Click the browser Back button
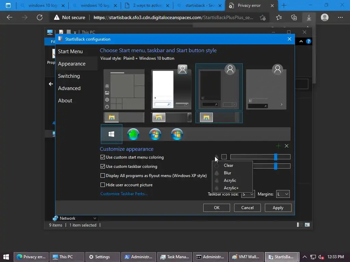This screenshot has height=262, width=350. point(10,17)
